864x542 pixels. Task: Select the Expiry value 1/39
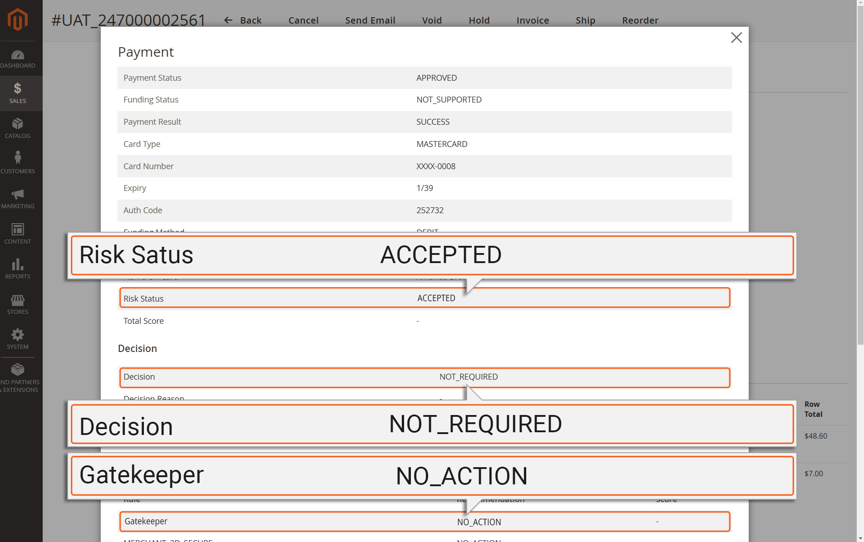[425, 188]
